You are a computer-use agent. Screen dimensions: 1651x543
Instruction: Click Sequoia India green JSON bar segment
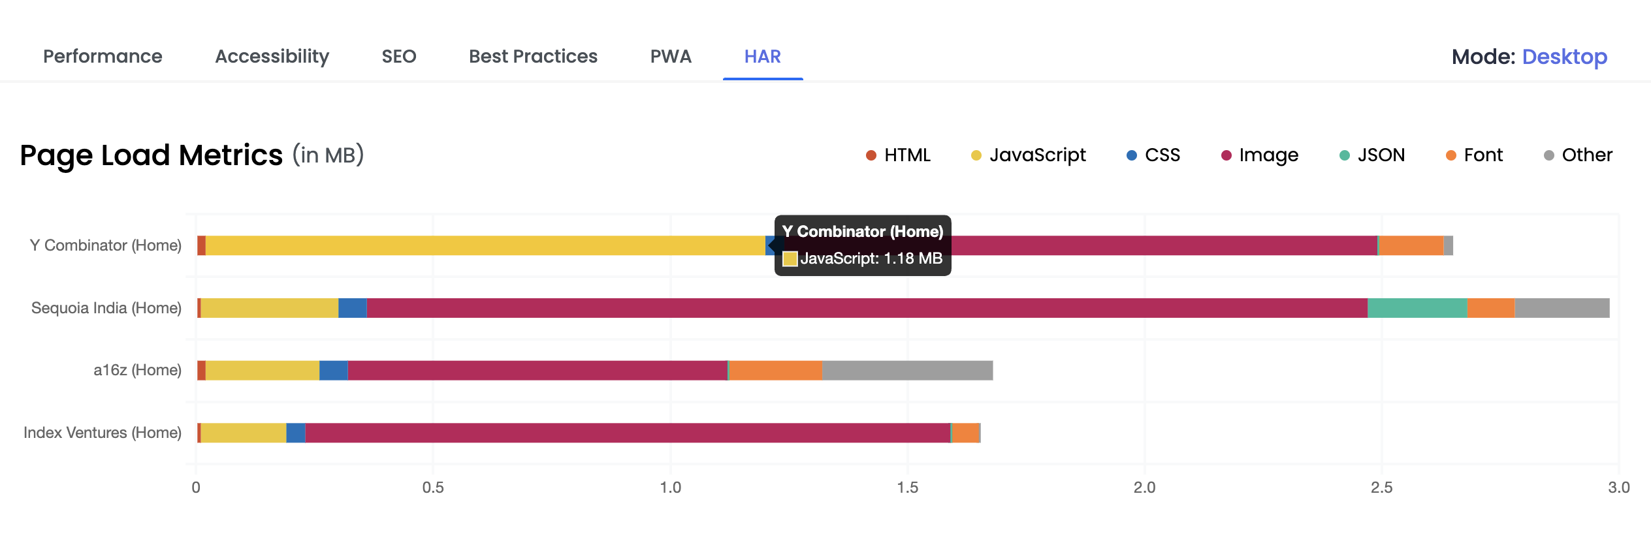point(1418,308)
